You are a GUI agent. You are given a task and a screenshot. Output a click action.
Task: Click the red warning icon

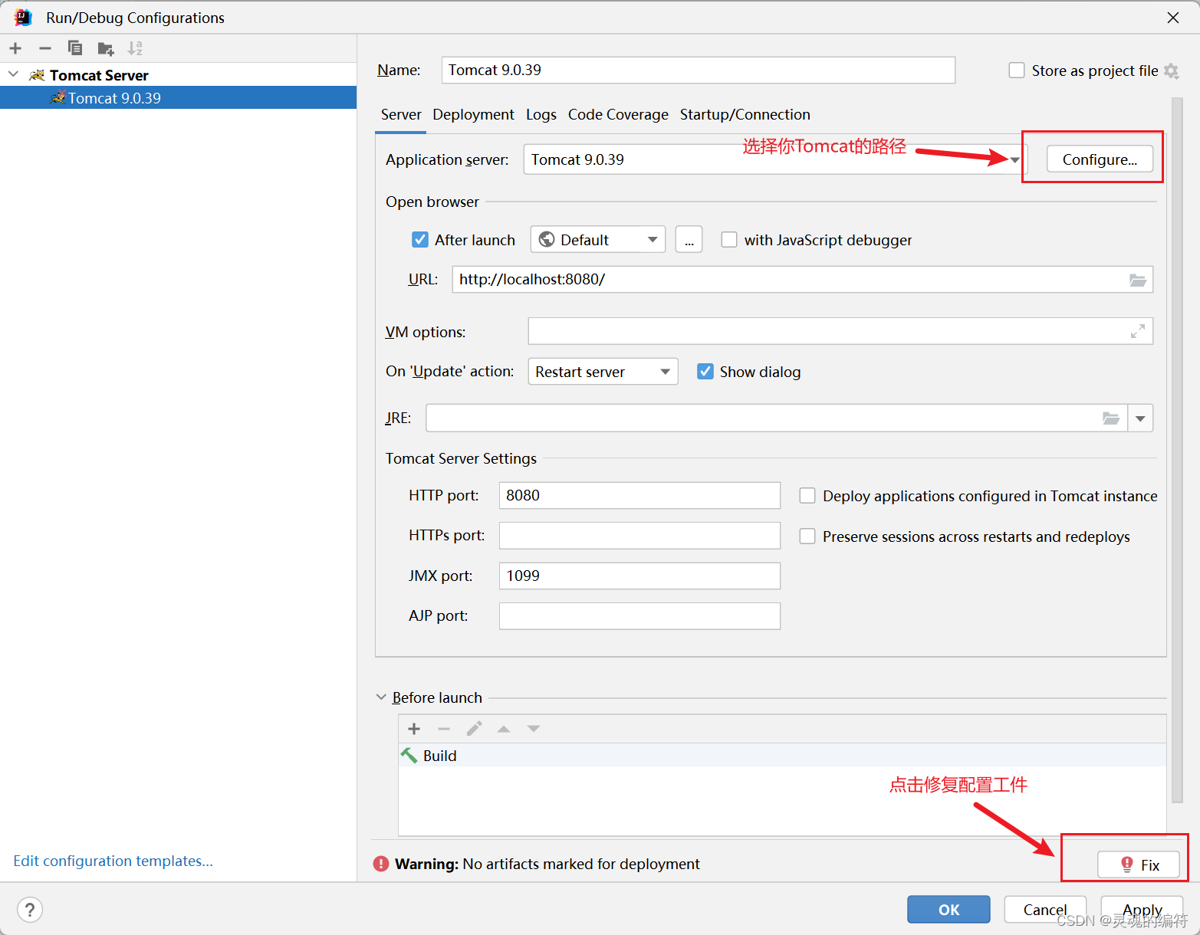point(381,864)
